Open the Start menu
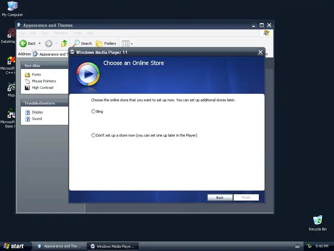 [15, 246]
